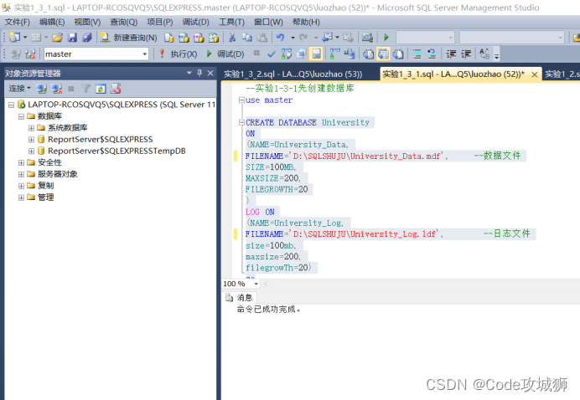Click Disconnect icon in Object Explorer
The height and width of the screenshot is (400, 580).
coord(57,89)
